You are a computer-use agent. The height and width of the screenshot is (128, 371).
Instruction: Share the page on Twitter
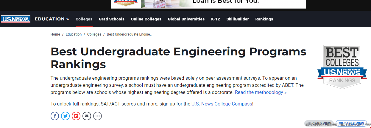click(66, 116)
